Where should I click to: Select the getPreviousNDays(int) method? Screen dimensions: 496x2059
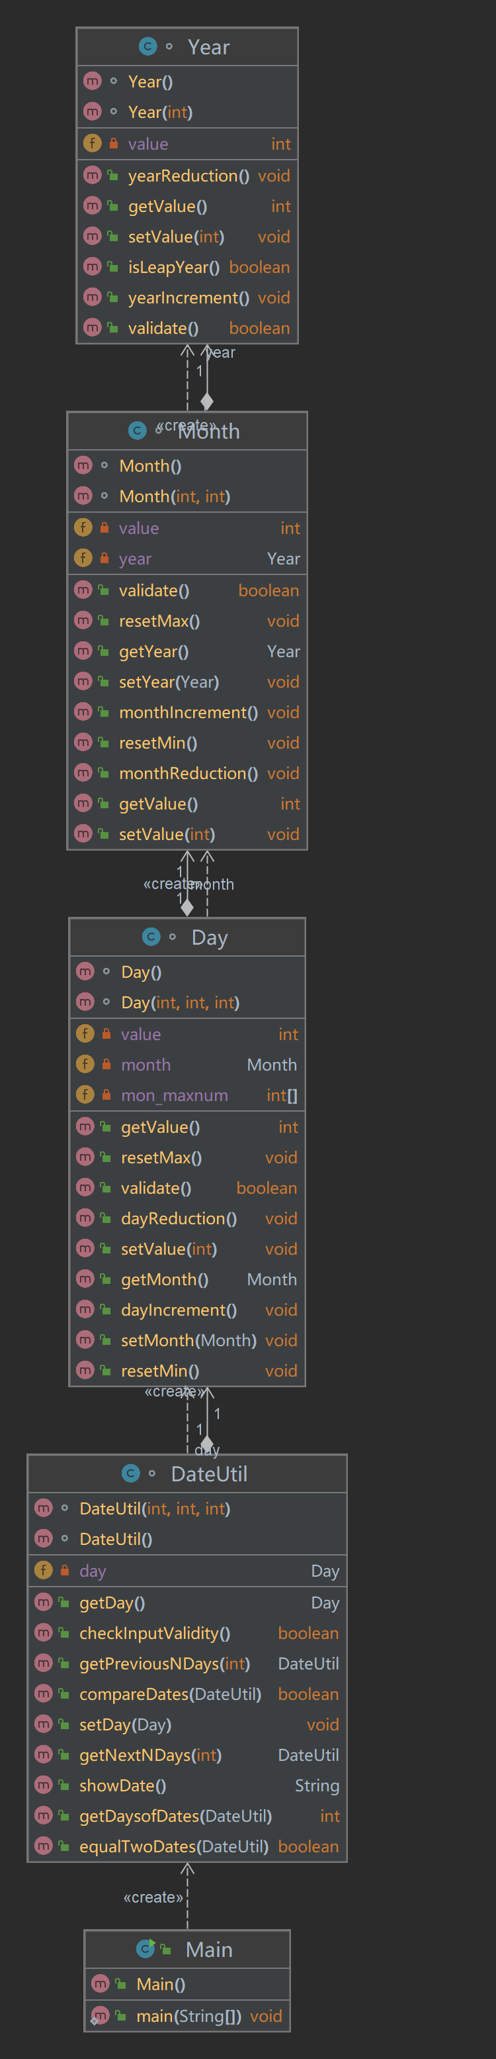[x=164, y=1663]
